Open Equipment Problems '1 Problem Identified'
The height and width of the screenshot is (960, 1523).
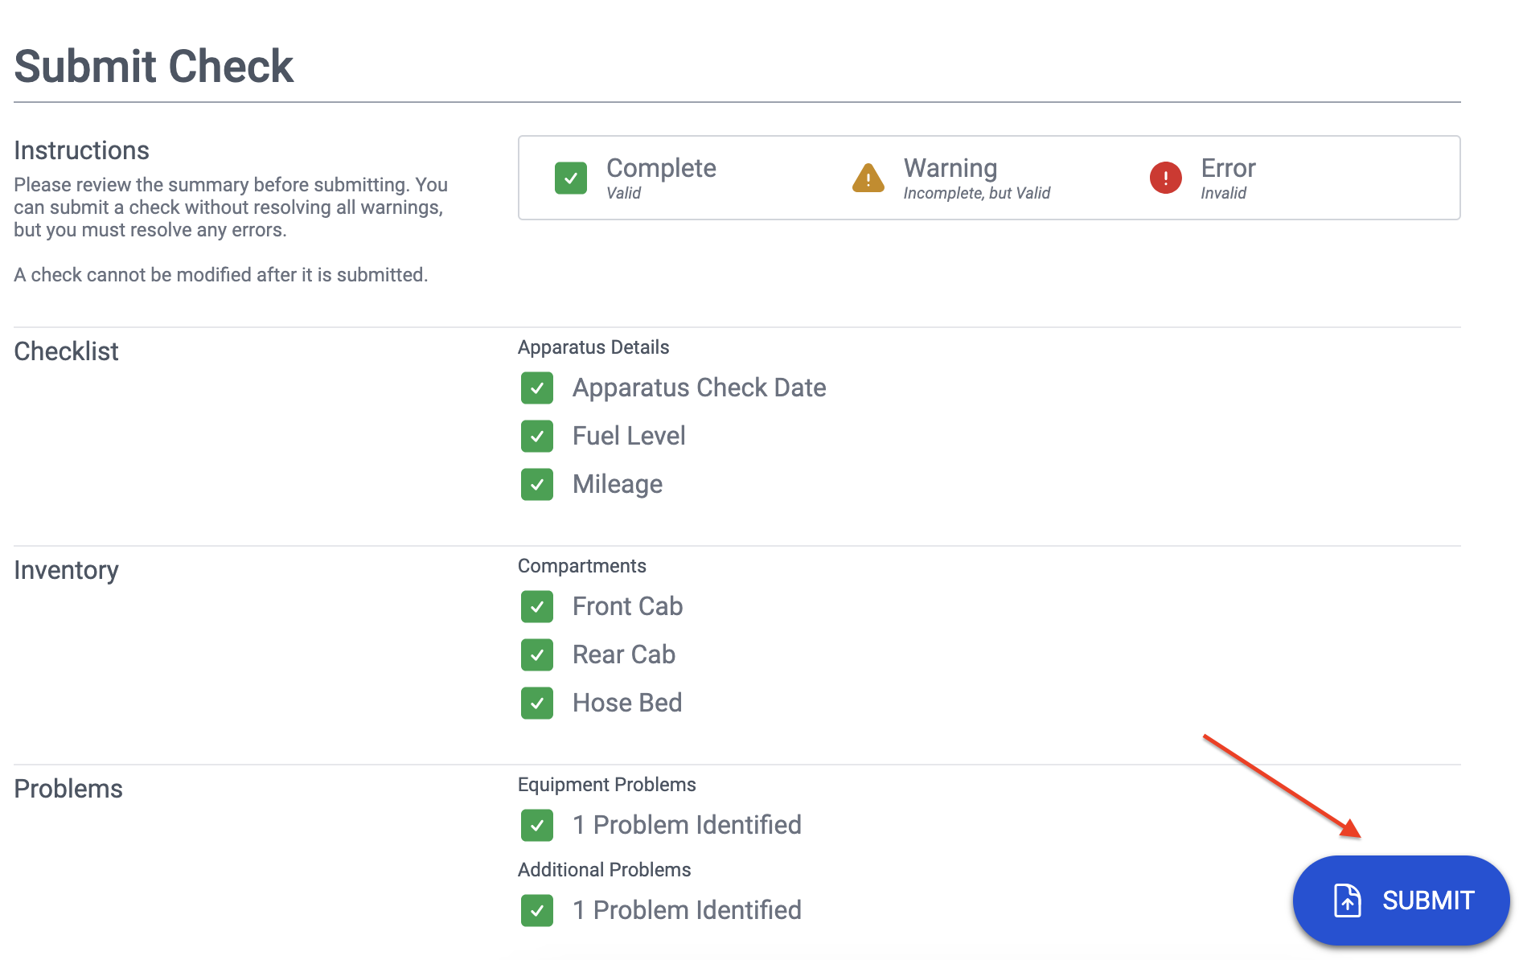tap(687, 825)
